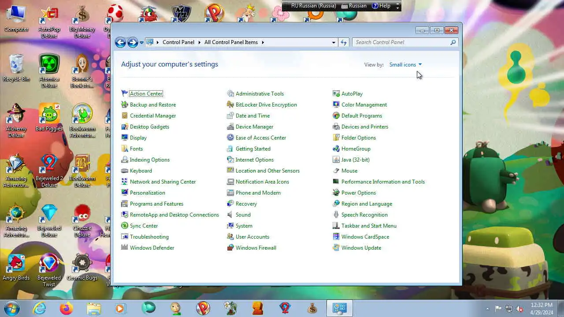Click the Color Management icon
Image resolution: width=564 pixels, height=317 pixels.
[x=336, y=104]
